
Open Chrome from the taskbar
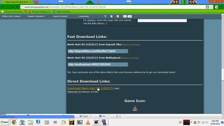pyautogui.click(x=14, y=122)
